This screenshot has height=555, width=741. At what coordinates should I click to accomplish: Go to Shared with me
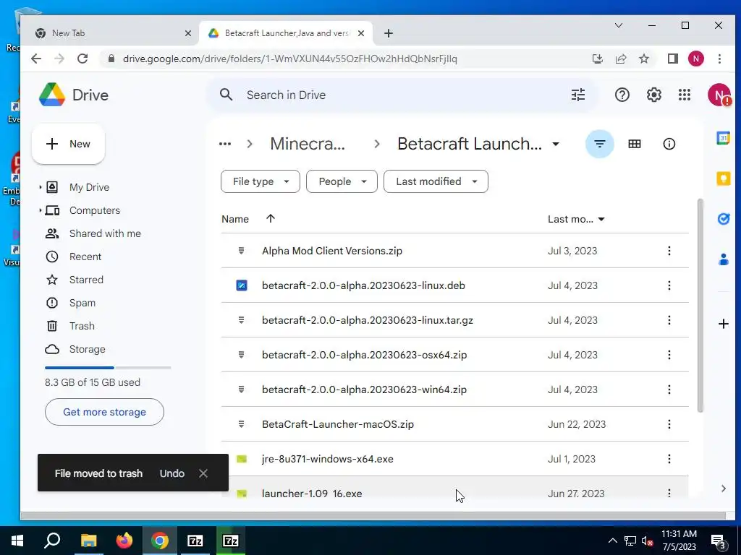(105, 233)
